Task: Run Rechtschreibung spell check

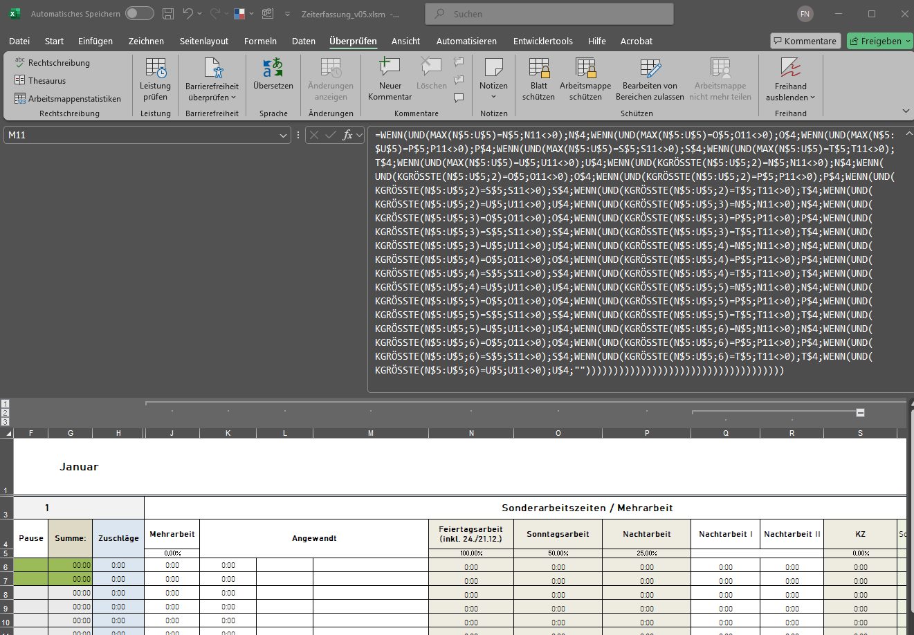Action: (53, 63)
